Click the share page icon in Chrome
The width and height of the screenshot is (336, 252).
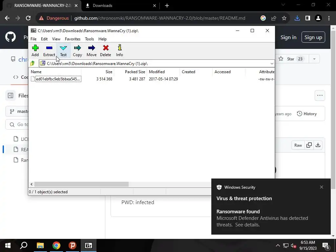click(274, 18)
